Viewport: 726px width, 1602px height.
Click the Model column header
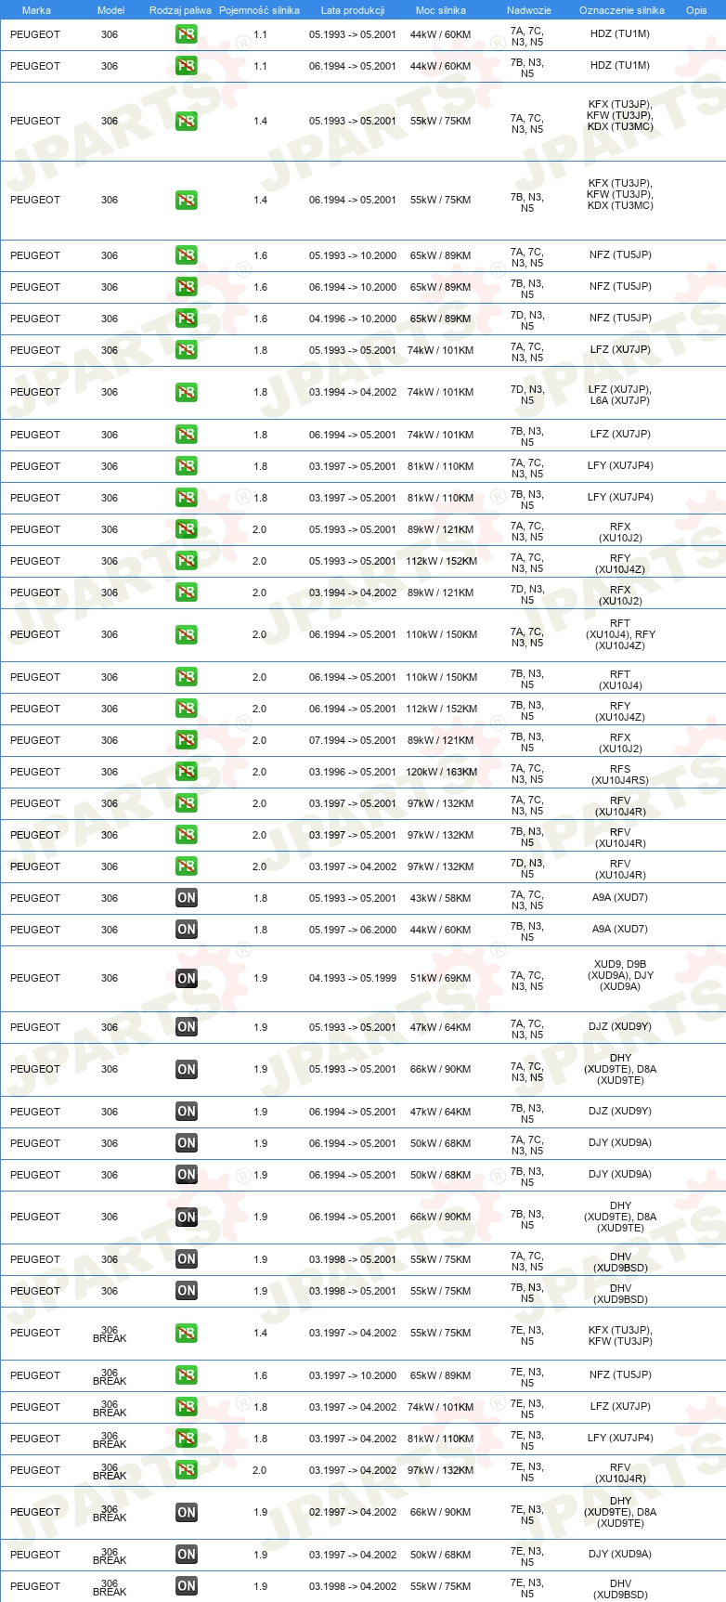coord(110,10)
